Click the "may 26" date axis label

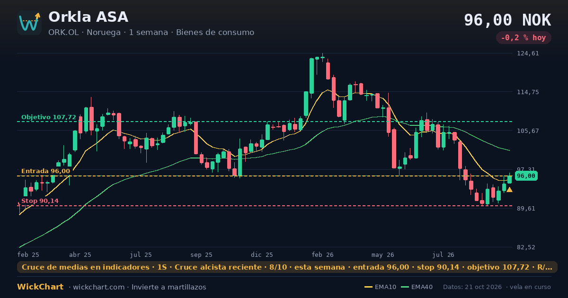pyautogui.click(x=383, y=254)
